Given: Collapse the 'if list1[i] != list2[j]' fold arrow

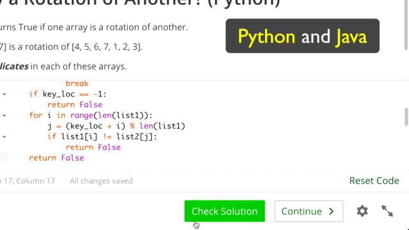Looking at the screenshot, I should coord(4,137).
